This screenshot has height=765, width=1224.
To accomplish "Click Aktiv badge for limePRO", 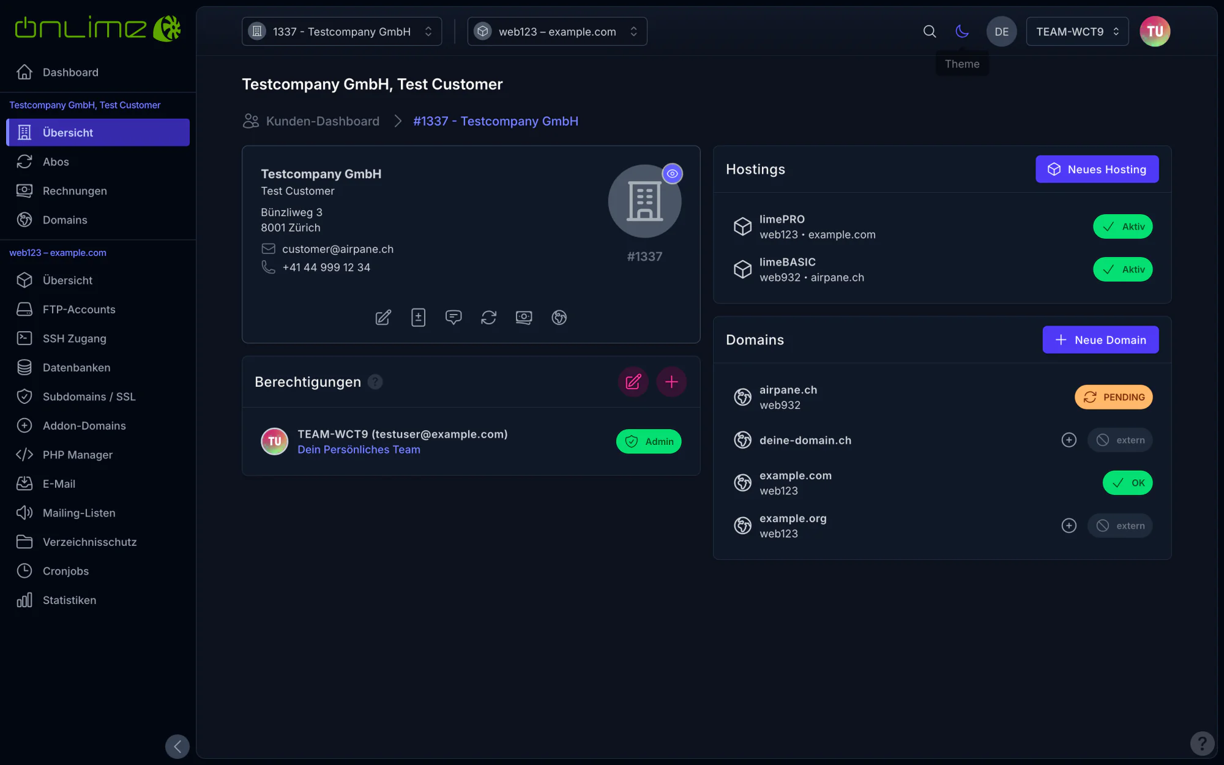I will pyautogui.click(x=1122, y=226).
